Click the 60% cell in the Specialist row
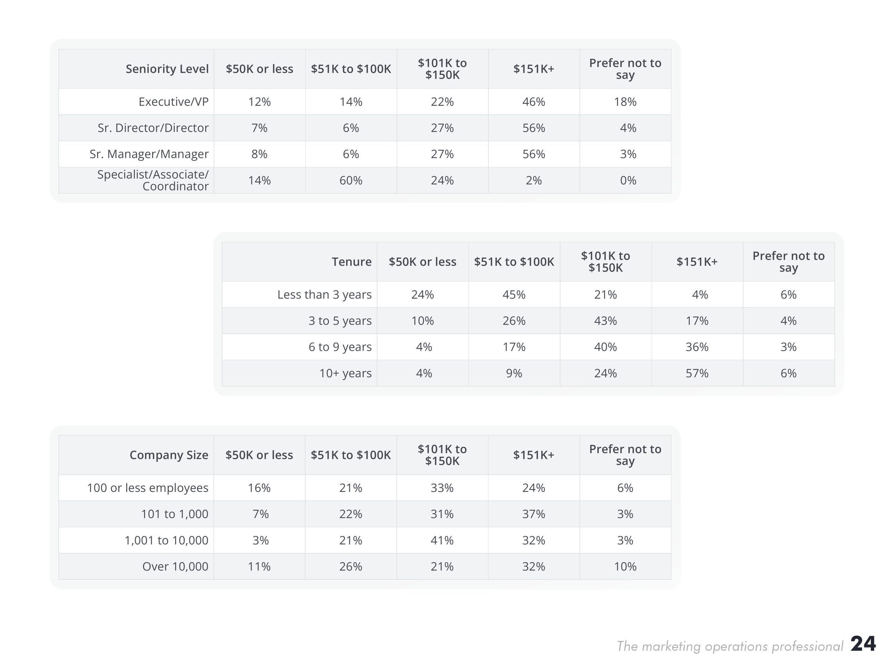The image size is (895, 671). (x=351, y=180)
